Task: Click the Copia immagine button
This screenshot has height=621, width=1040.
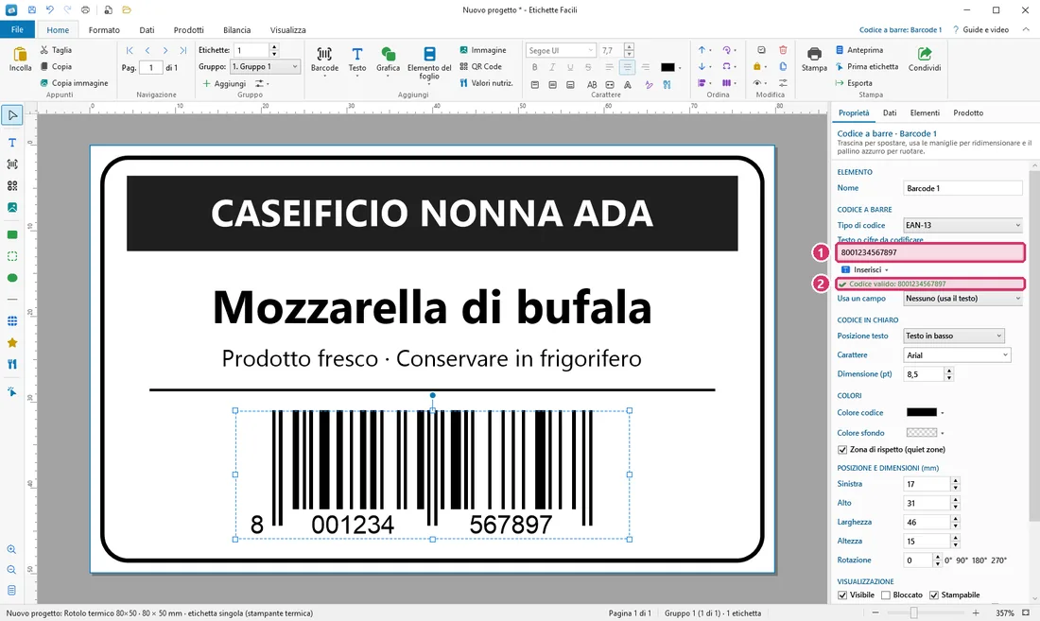Action: pyautogui.click(x=75, y=83)
